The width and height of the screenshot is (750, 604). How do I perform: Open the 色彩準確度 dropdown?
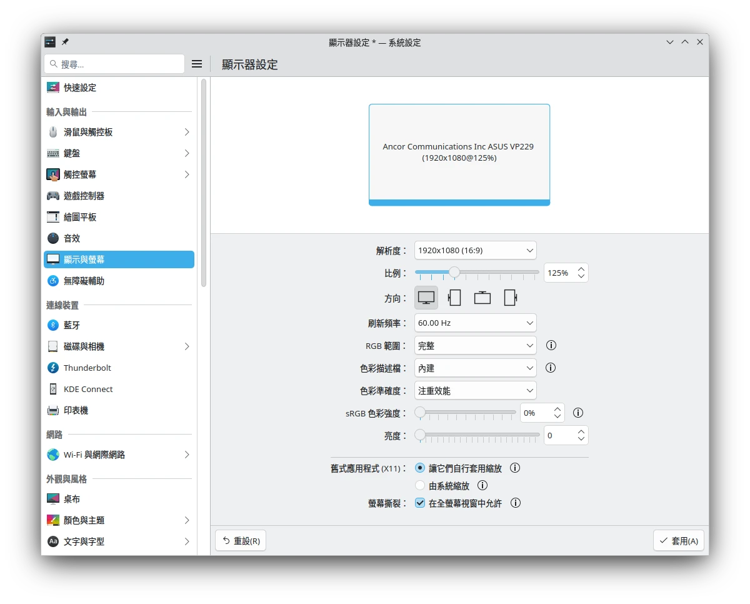click(475, 390)
